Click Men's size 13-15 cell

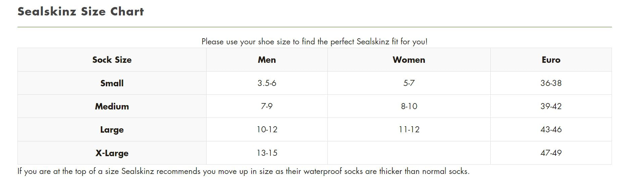click(x=267, y=153)
